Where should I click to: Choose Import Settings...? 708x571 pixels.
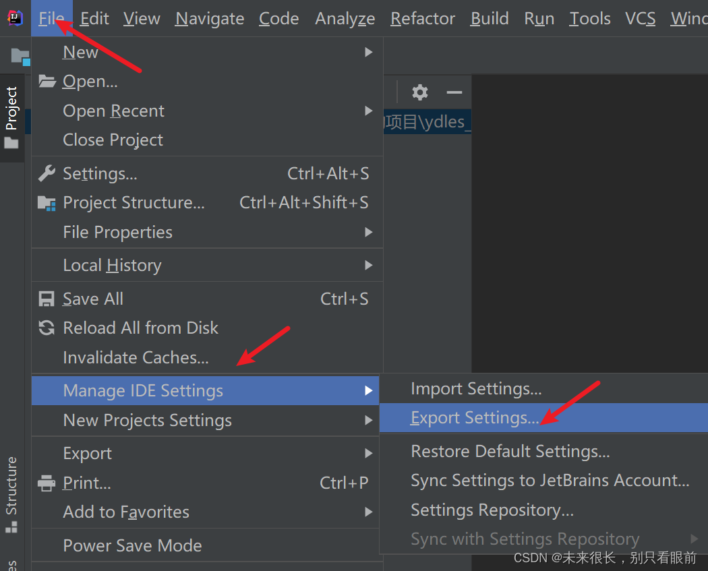tap(543, 388)
